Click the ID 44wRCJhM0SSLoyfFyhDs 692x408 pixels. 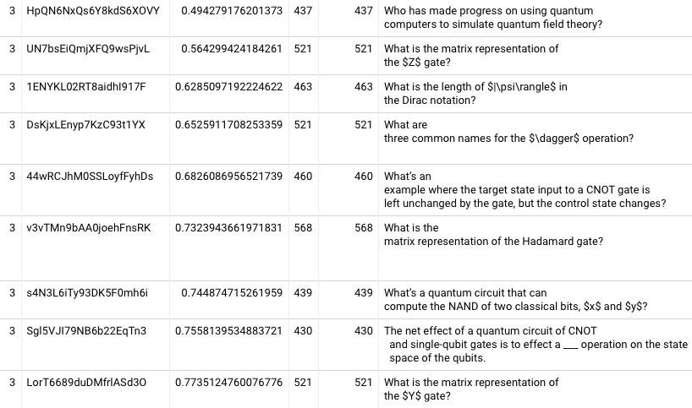click(x=90, y=177)
